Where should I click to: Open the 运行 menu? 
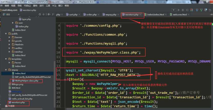coord(42,6)
